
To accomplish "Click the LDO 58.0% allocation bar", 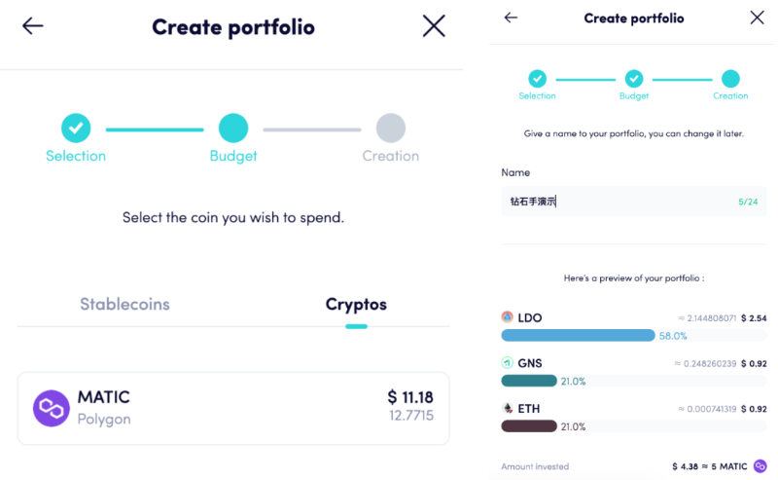I will click(578, 335).
